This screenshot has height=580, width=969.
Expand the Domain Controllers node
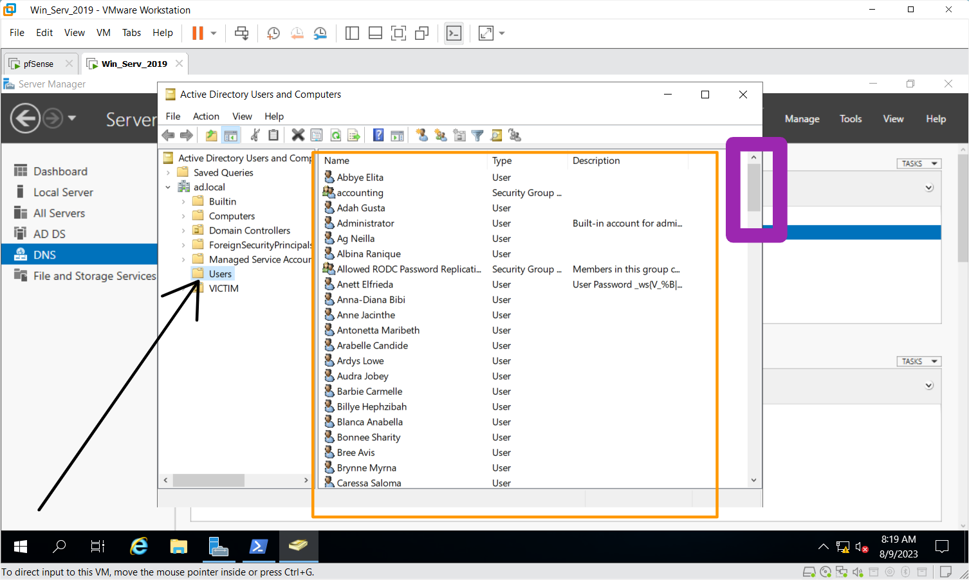tap(183, 230)
